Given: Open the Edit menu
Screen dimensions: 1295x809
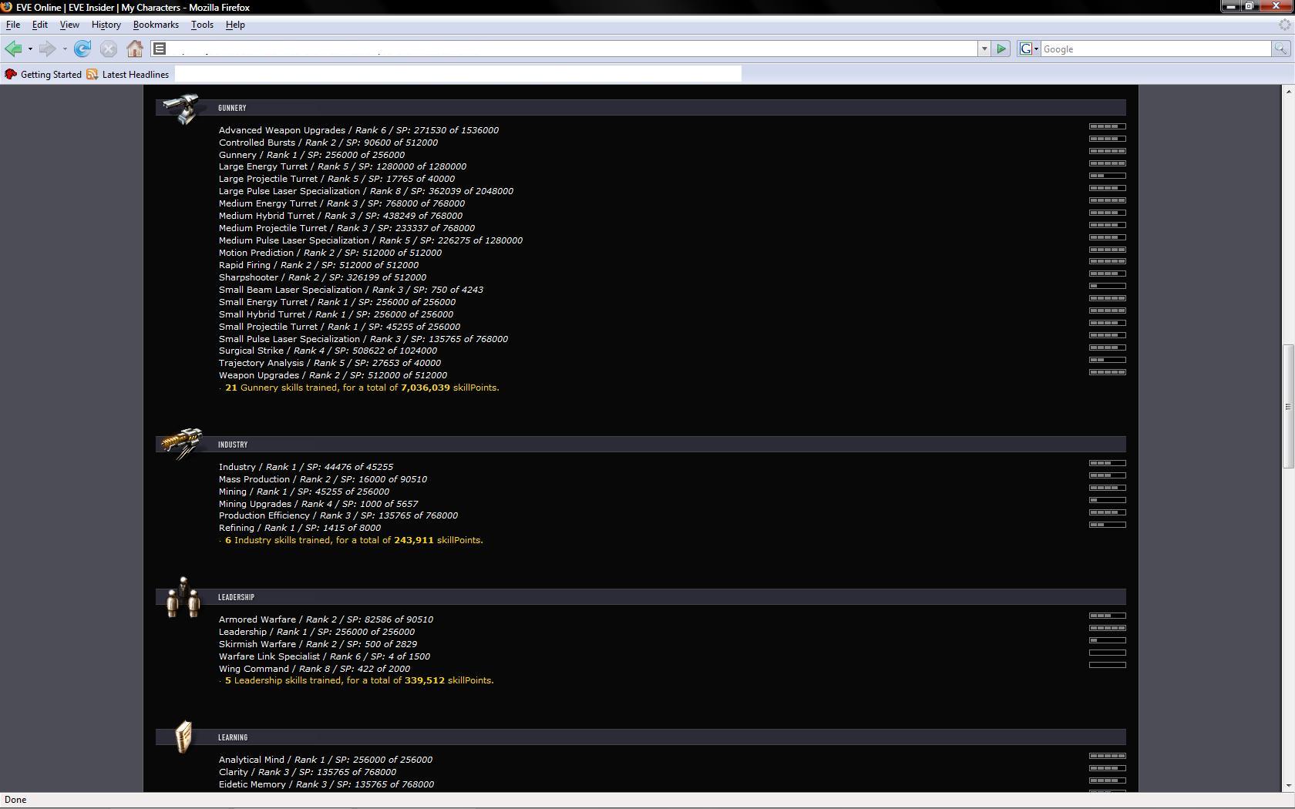Looking at the screenshot, I should coord(40,25).
